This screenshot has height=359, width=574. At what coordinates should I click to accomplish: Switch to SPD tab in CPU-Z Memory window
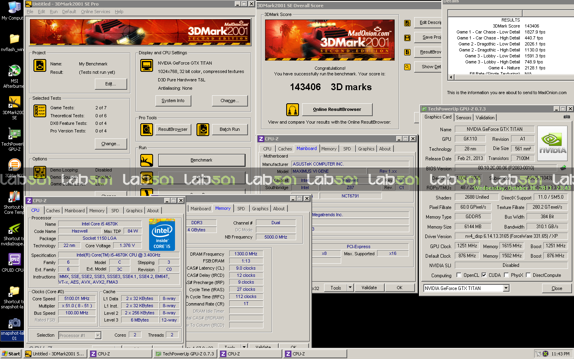[x=241, y=209]
